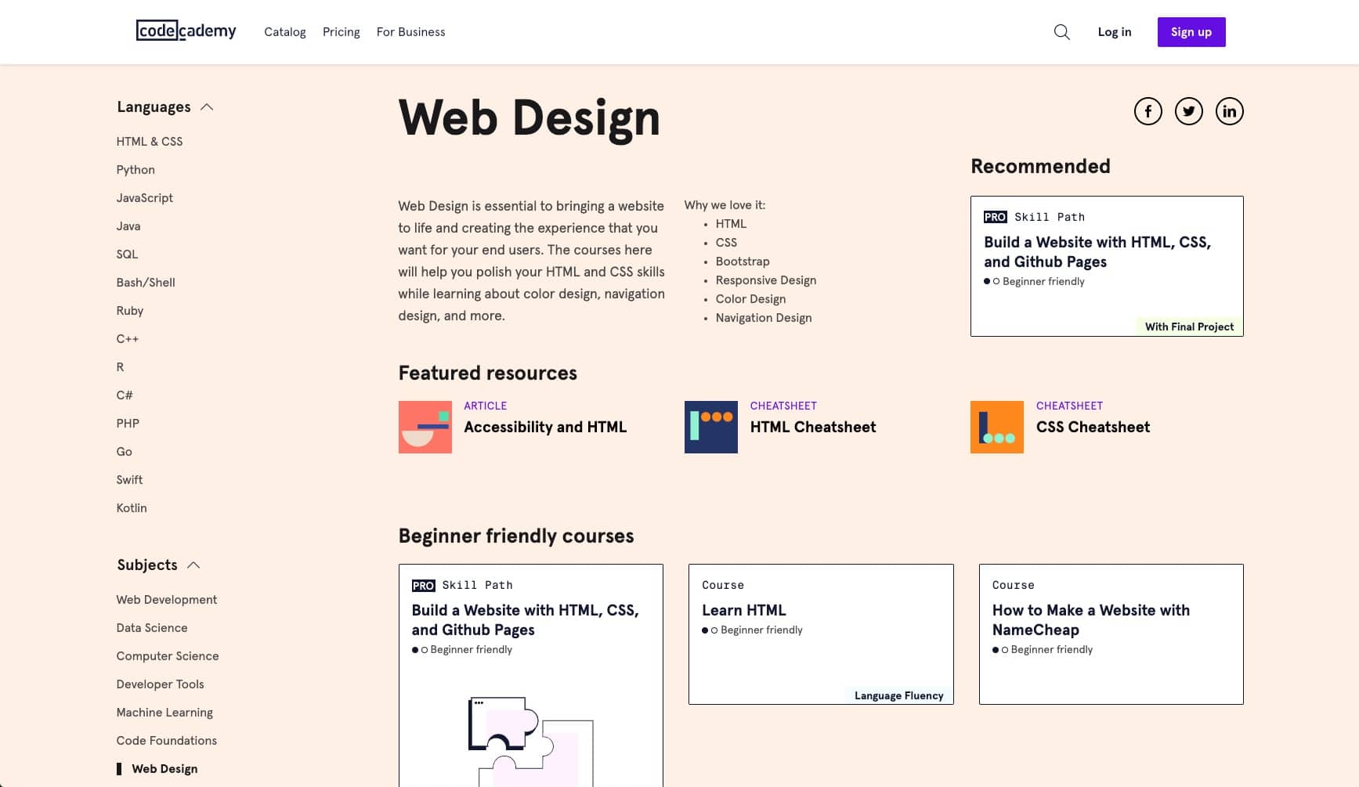The image size is (1359, 787).
Task: Share the page on Twitter
Action: pyautogui.click(x=1189, y=111)
